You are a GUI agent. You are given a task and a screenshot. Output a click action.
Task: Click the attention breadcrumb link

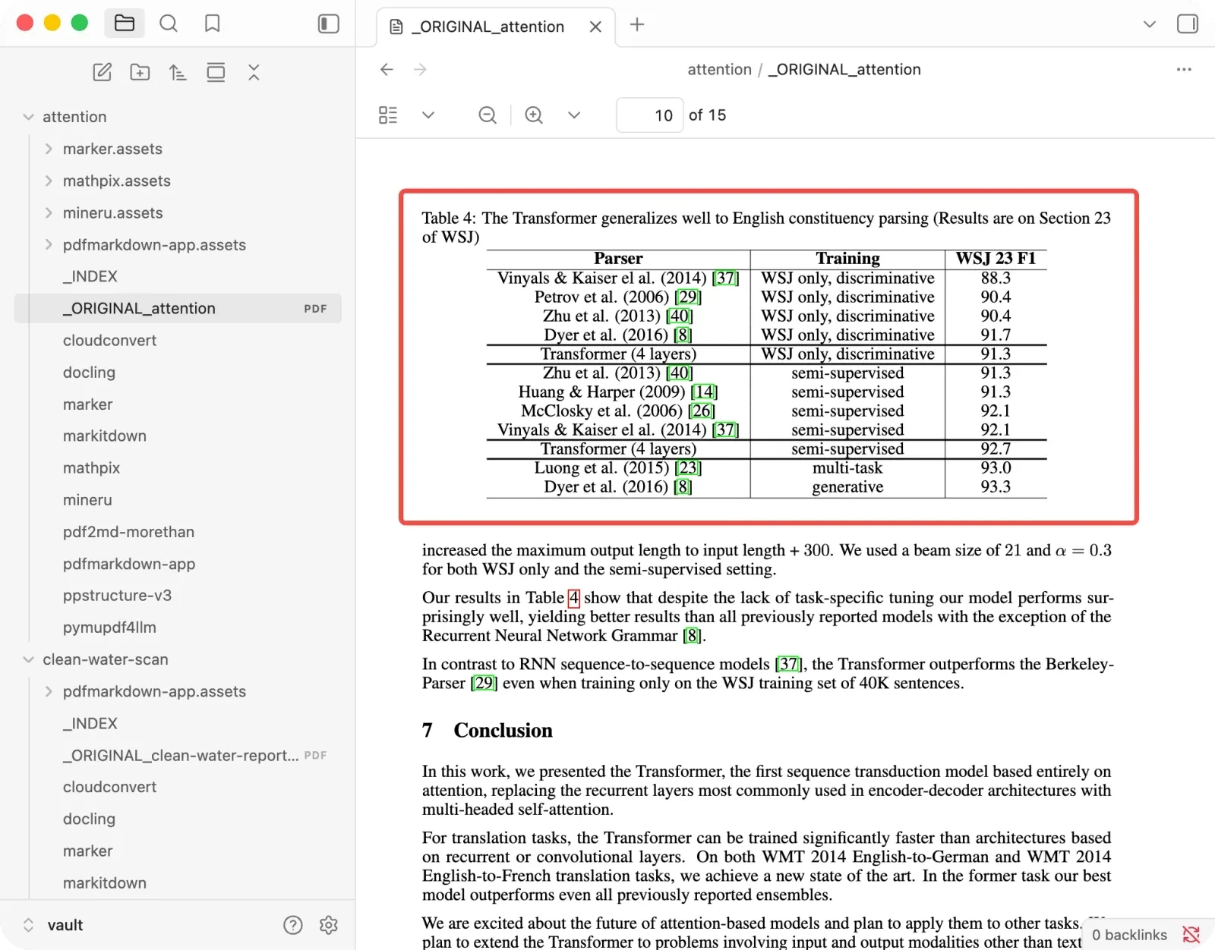click(719, 70)
